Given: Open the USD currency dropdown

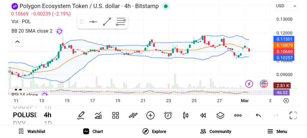Looking at the screenshot, I should [286, 6].
